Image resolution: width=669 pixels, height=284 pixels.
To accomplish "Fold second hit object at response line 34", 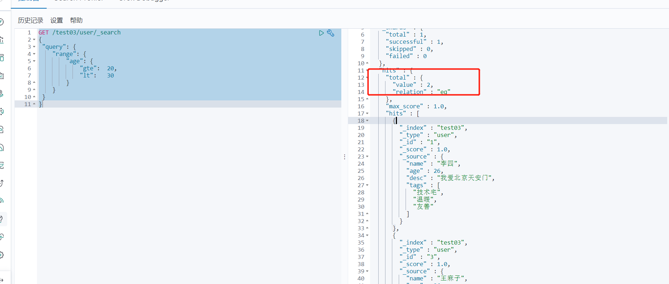I will (x=367, y=236).
